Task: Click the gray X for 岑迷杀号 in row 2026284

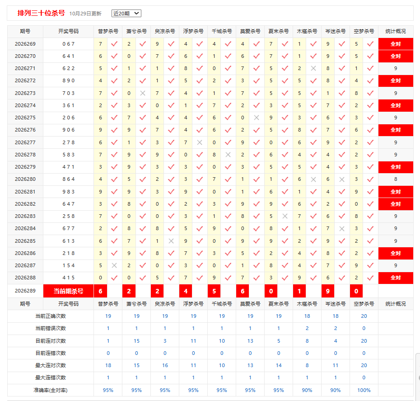Action: pyautogui.click(x=342, y=229)
